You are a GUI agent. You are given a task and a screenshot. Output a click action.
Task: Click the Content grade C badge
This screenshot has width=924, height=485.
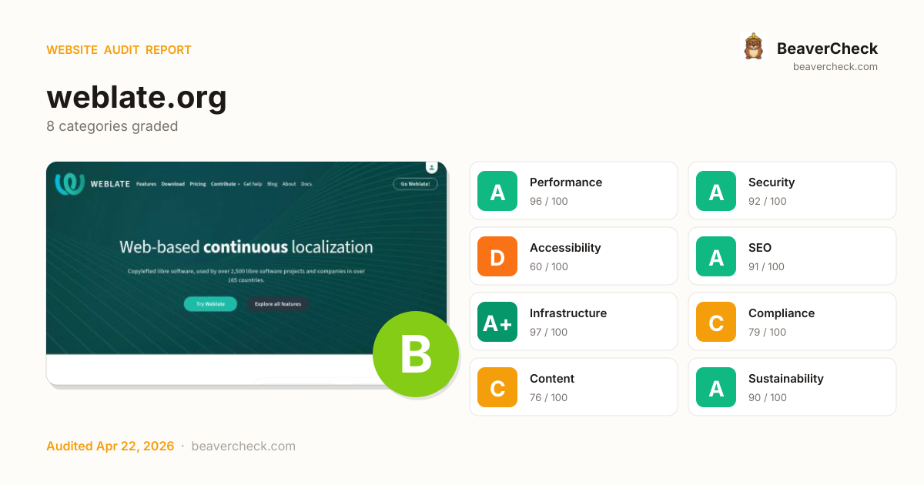pos(497,387)
